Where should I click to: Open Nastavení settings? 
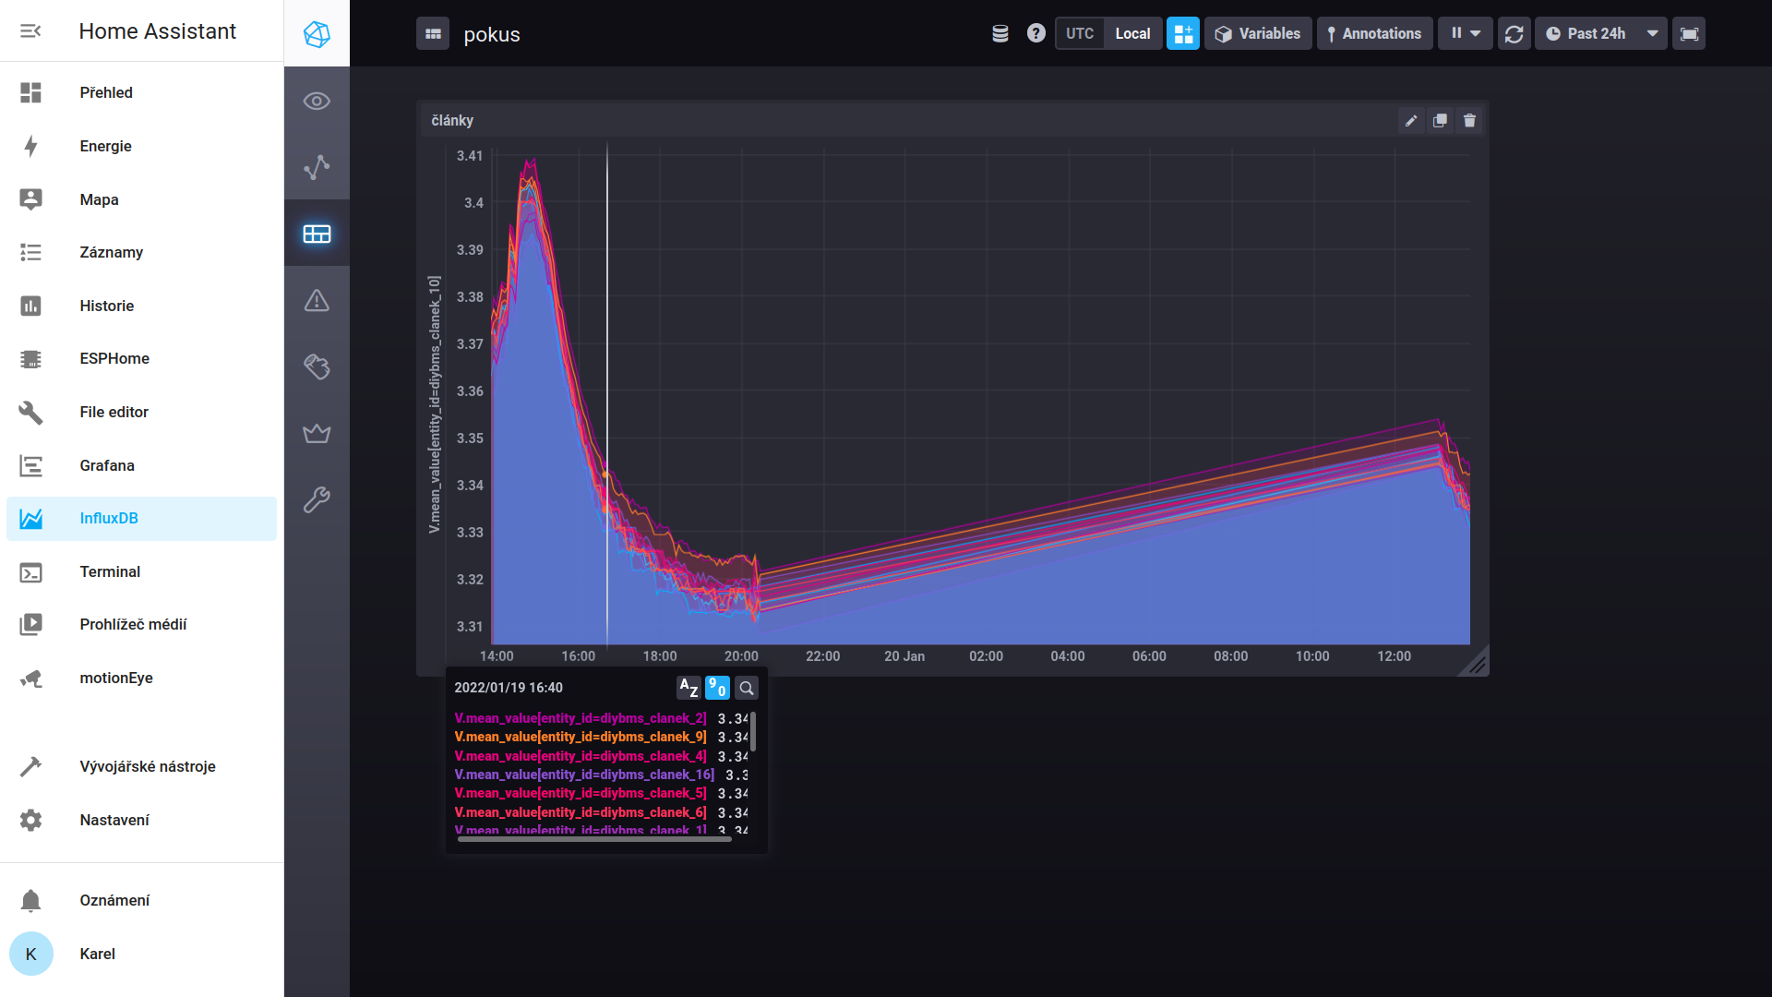[x=141, y=820]
